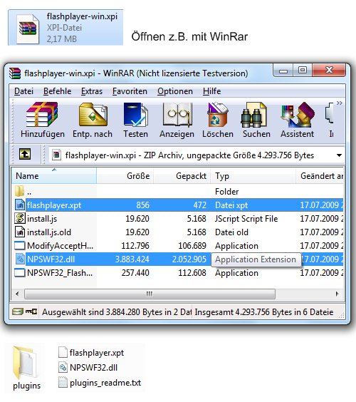The height and width of the screenshot is (402, 356).
Task: Click the right scroll arrow
Action: click(x=337, y=294)
